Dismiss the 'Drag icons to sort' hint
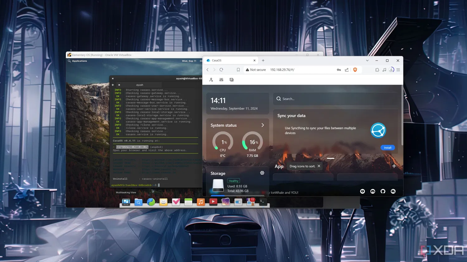 click(319, 166)
